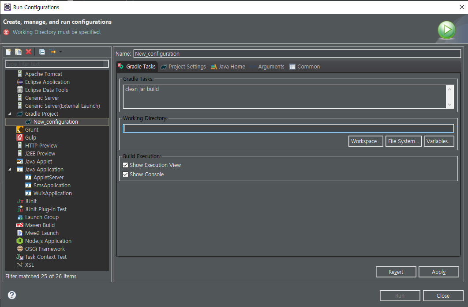Click the type filter text box
The height and width of the screenshot is (307, 468).
tap(57, 64)
